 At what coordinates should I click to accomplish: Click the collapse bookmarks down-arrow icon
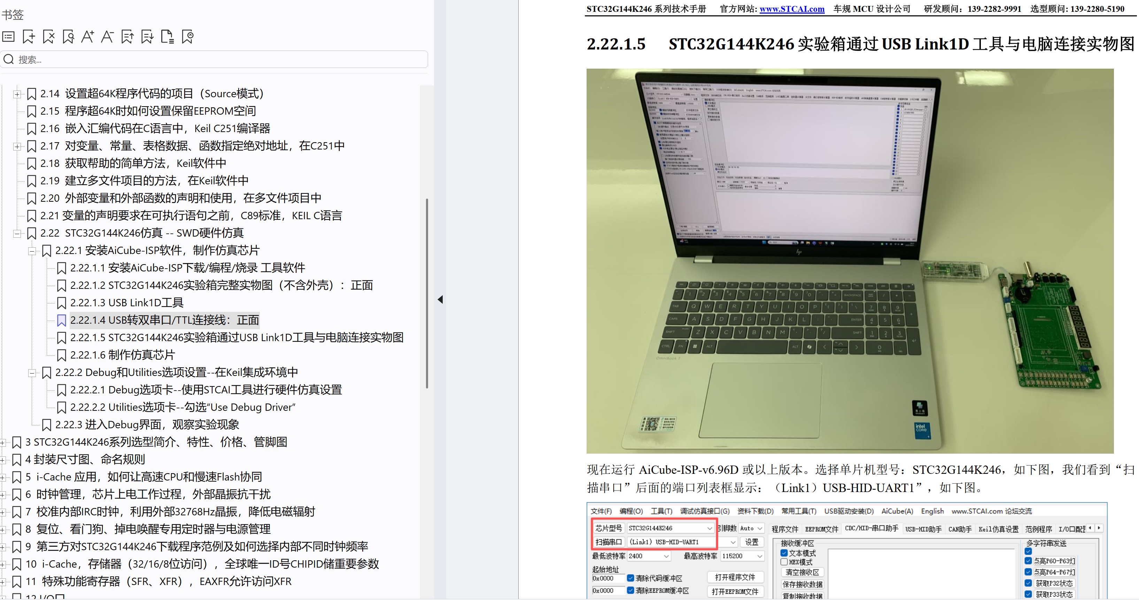point(147,36)
